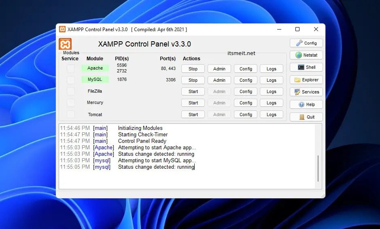
Task: Open Admin for MySQL
Action: pyautogui.click(x=219, y=80)
